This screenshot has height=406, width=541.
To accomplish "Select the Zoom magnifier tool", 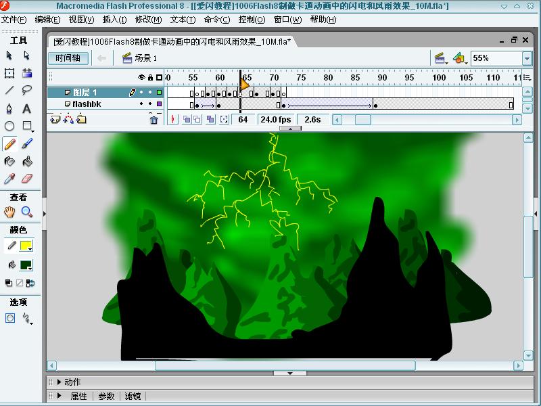I will pos(27,212).
